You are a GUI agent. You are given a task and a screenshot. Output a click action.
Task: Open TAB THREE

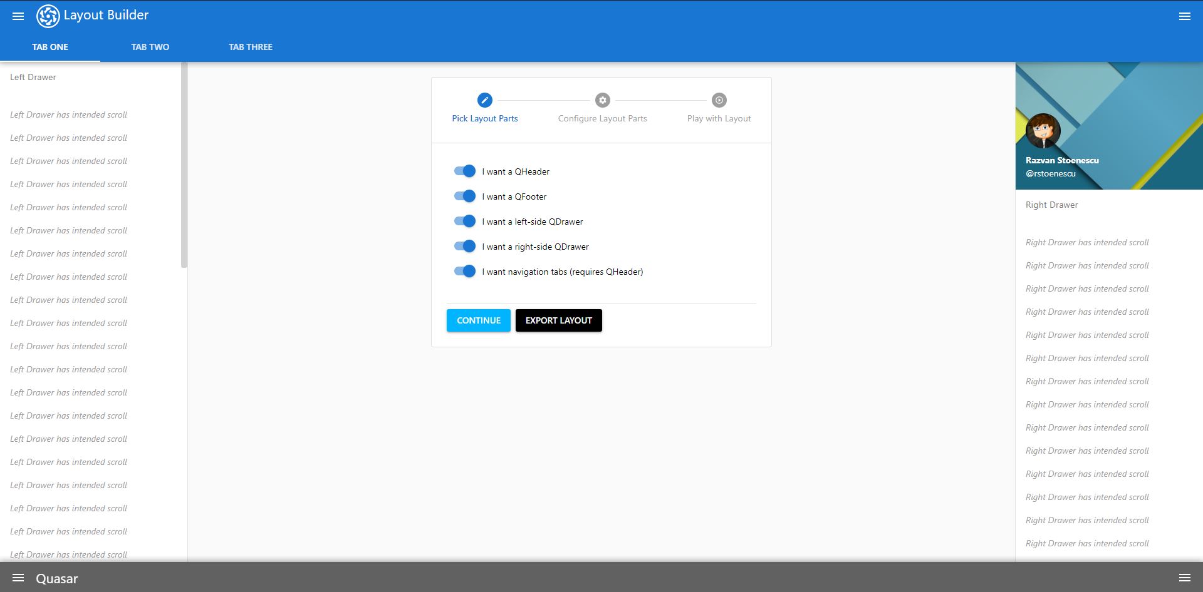[251, 46]
